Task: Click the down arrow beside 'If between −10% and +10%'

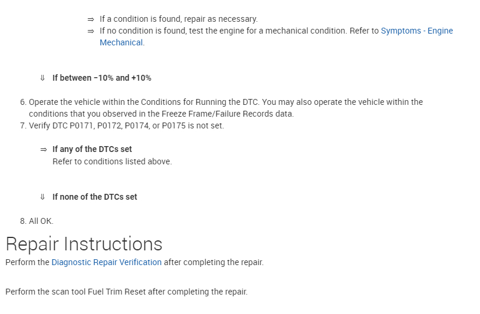Action: pyautogui.click(x=42, y=78)
